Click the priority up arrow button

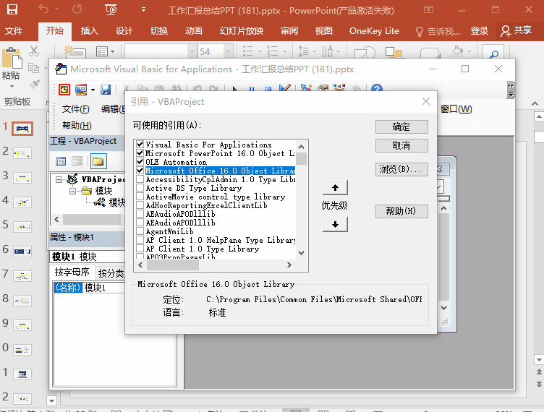(x=335, y=188)
